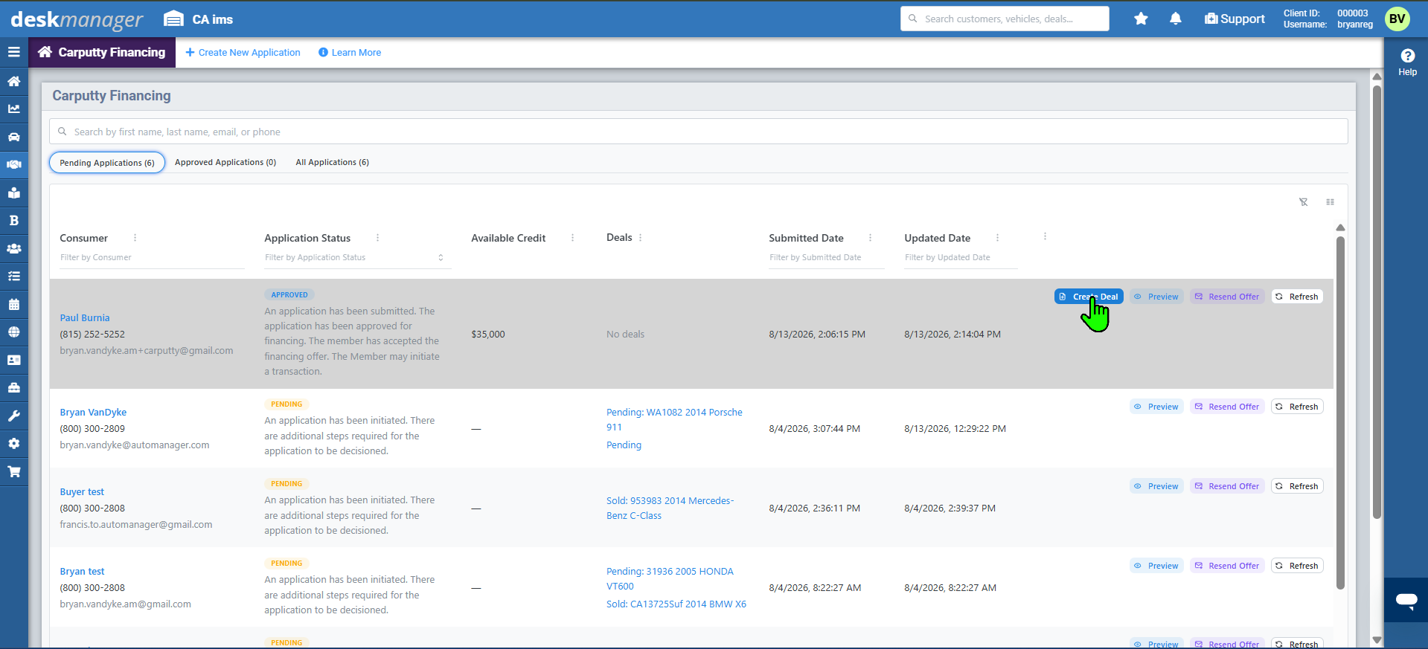Open the Buyer test consumer link
The width and height of the screenshot is (1428, 649).
82,491
